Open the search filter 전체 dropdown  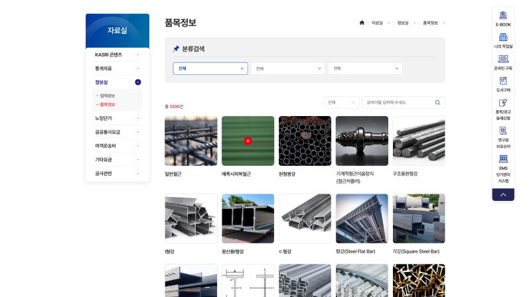click(341, 103)
